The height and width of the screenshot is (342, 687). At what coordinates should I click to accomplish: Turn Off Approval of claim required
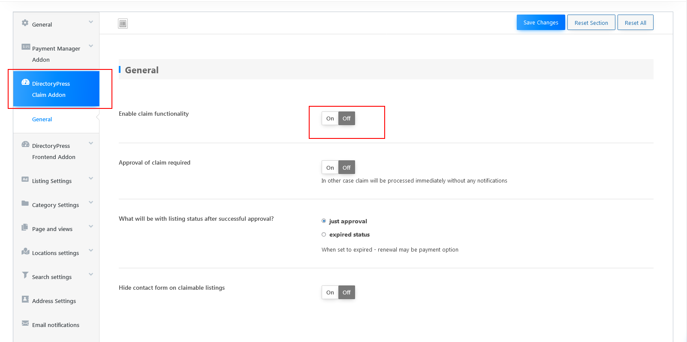pyautogui.click(x=347, y=168)
